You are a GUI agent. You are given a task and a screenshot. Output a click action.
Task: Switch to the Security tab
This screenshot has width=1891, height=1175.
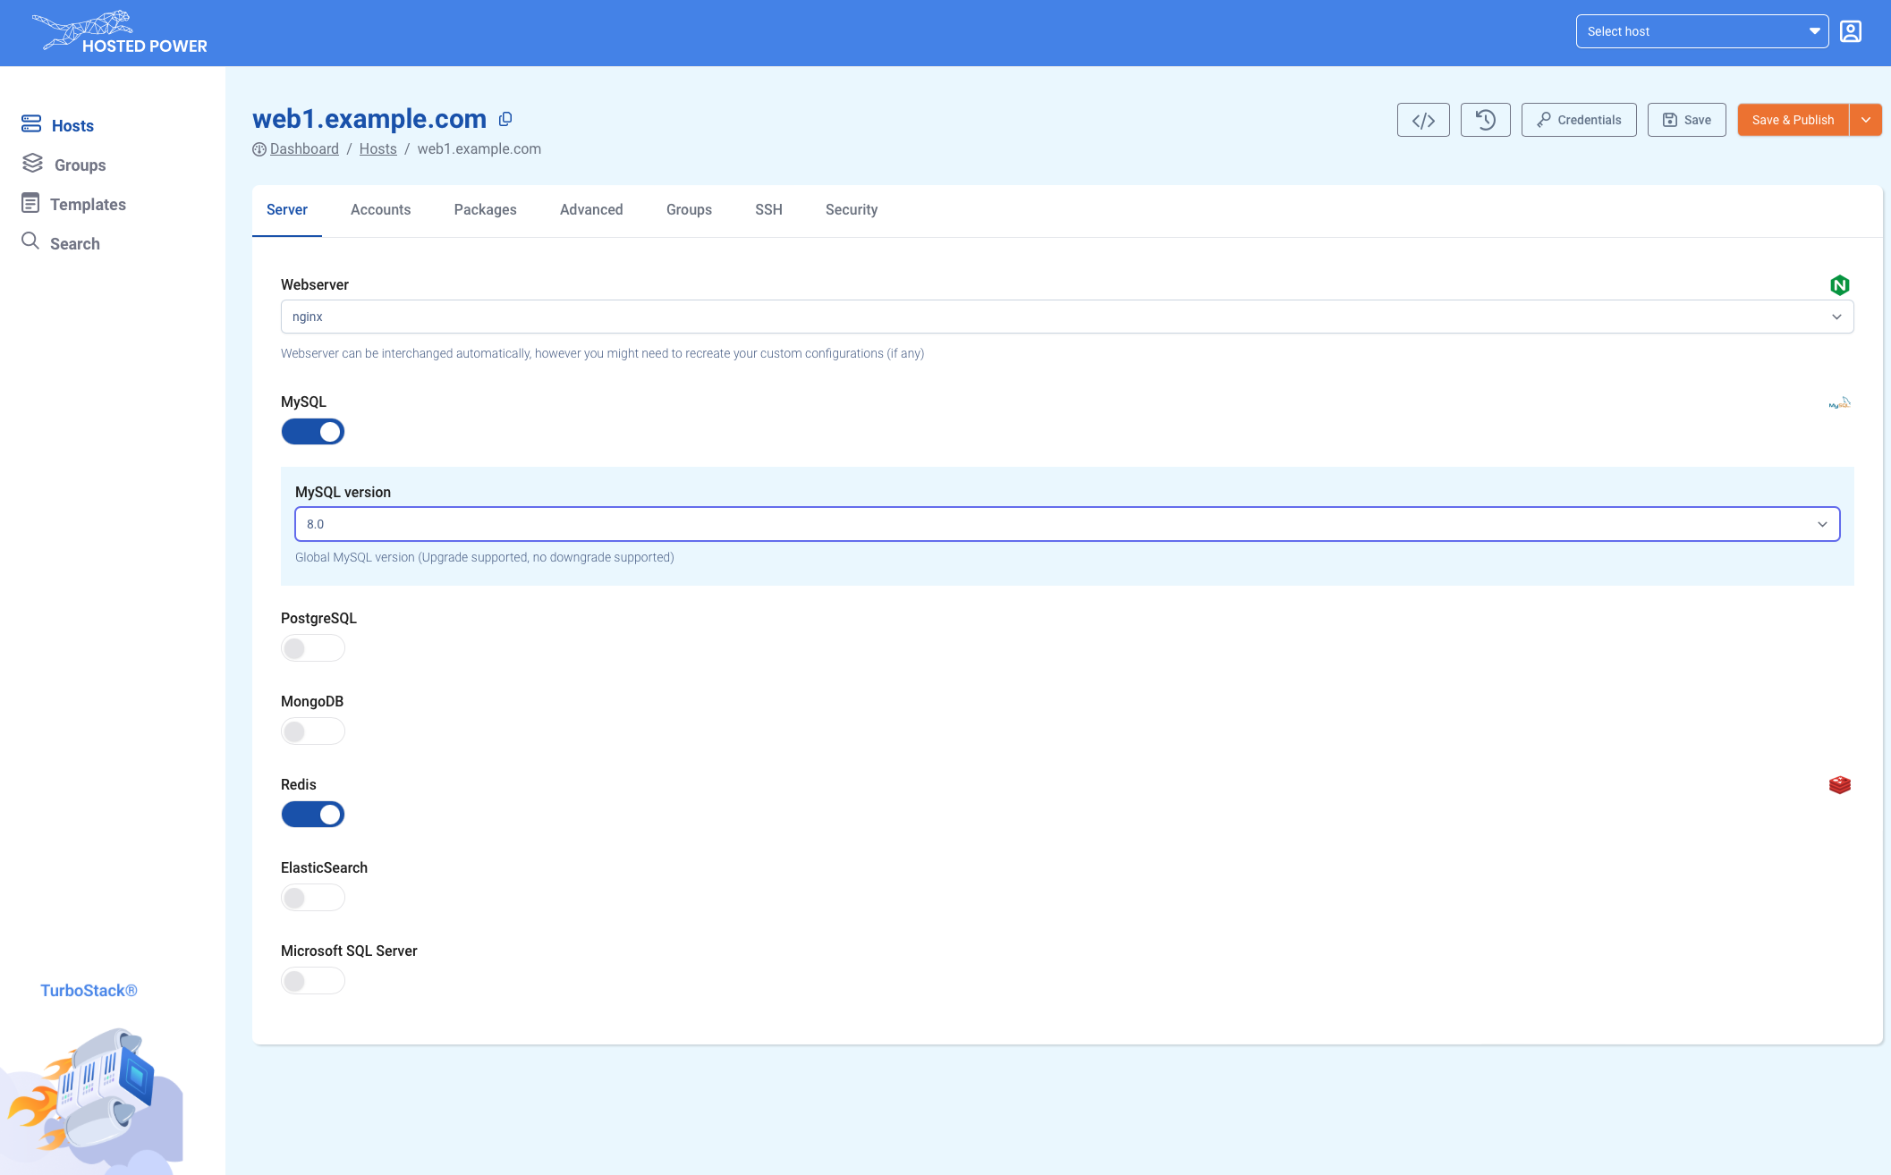(852, 210)
